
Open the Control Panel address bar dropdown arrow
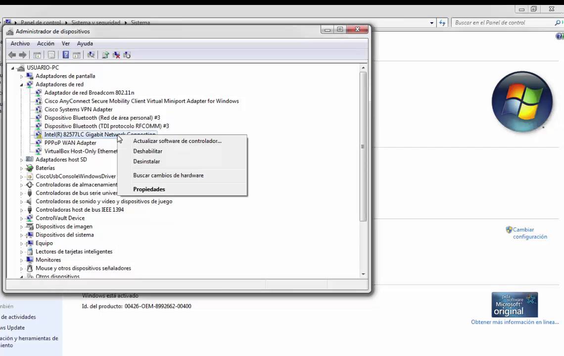point(431,23)
